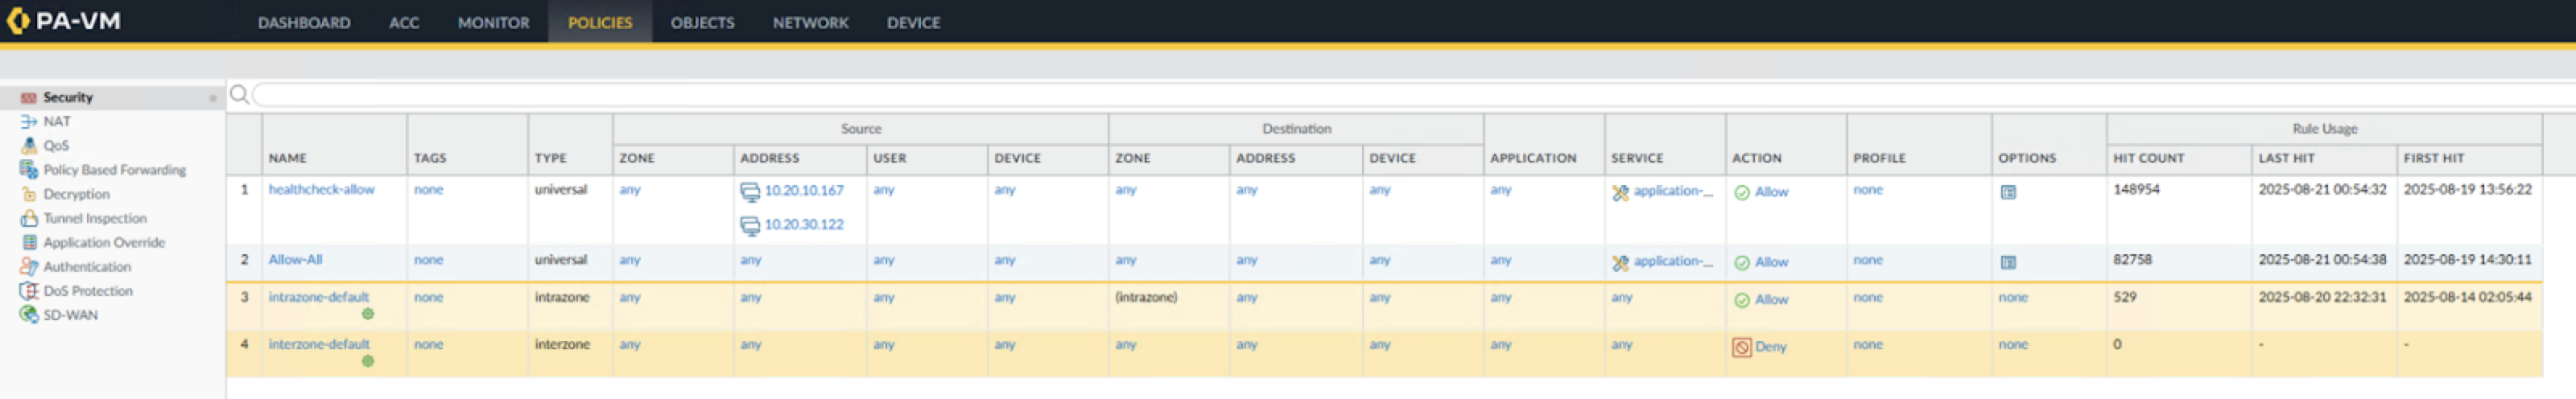The image size is (2576, 399).
Task: Click the QoS icon in sidebar
Action: (x=28, y=145)
